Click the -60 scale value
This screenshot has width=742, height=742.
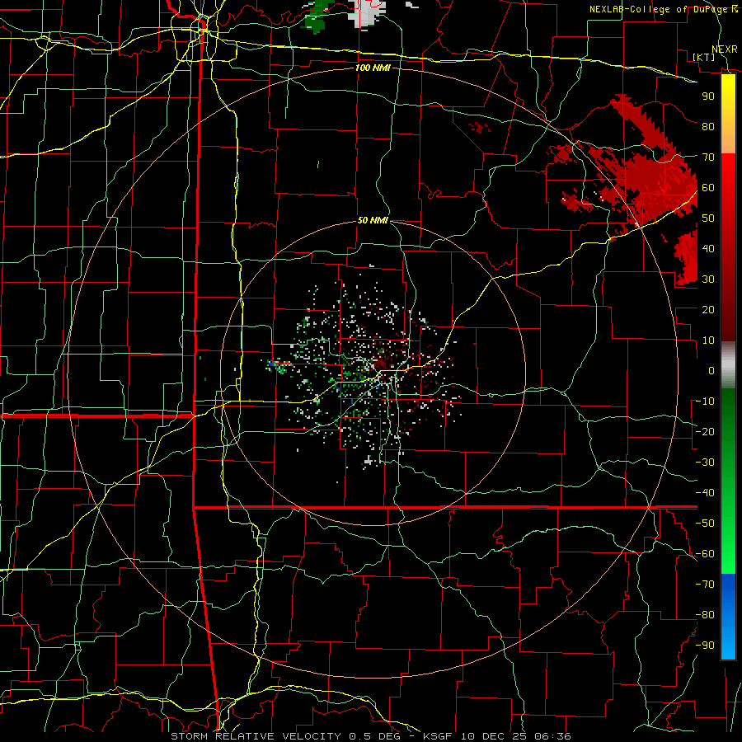click(705, 554)
